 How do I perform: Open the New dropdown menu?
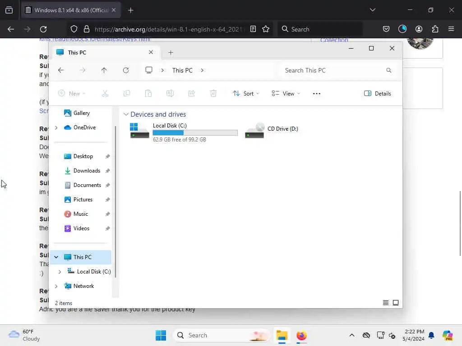tap(72, 94)
